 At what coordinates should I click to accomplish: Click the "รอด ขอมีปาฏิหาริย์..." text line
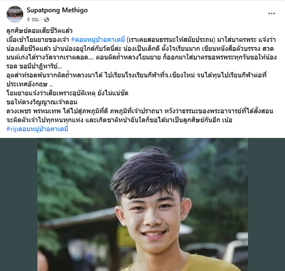point(34,67)
